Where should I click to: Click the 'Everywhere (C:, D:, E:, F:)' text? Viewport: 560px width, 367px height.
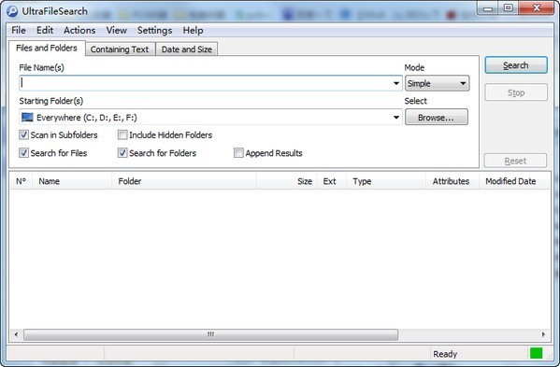click(x=87, y=118)
